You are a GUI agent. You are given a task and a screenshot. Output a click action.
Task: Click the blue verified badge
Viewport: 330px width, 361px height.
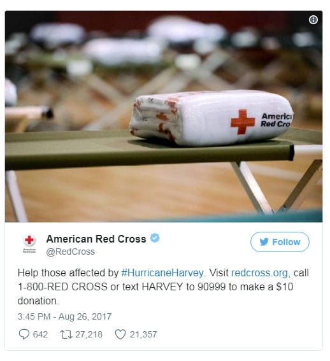coord(155,238)
